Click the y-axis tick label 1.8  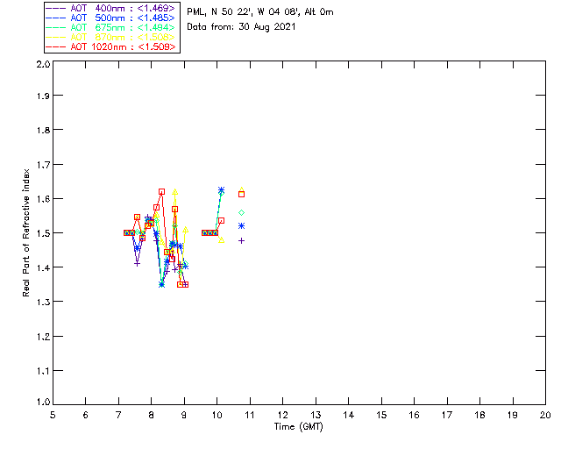[43, 130]
